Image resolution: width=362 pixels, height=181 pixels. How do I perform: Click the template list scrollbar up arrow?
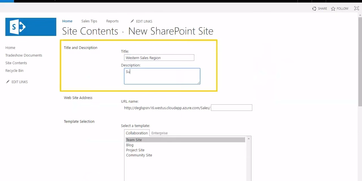pos(248,138)
